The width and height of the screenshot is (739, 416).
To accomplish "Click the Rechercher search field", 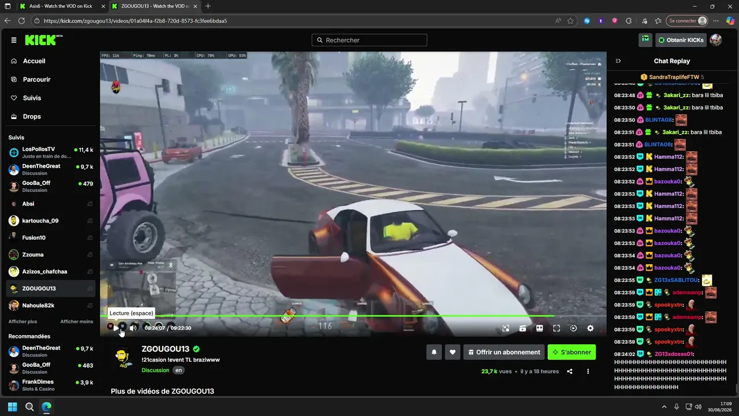I will pyautogui.click(x=369, y=40).
